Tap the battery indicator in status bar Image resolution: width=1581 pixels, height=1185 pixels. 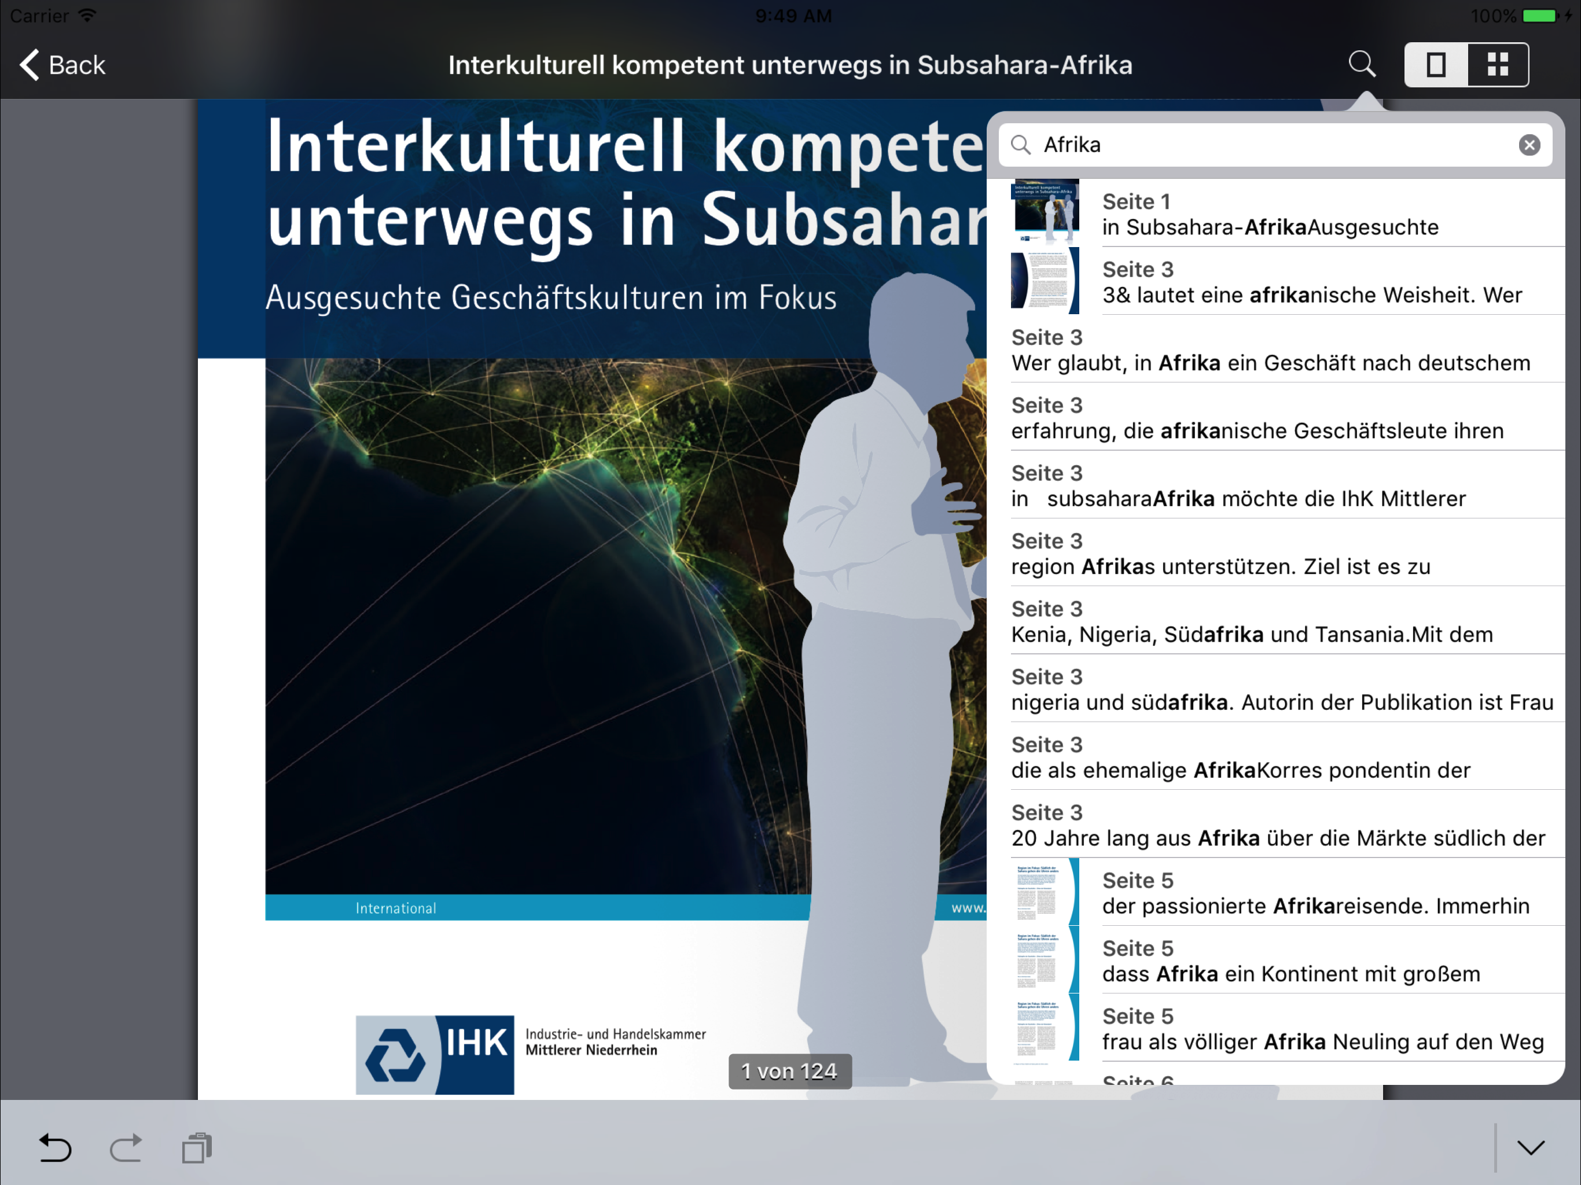[x=1539, y=16]
